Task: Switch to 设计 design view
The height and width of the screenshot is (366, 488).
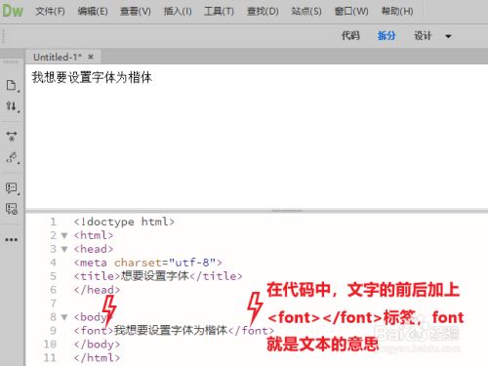Action: (423, 35)
